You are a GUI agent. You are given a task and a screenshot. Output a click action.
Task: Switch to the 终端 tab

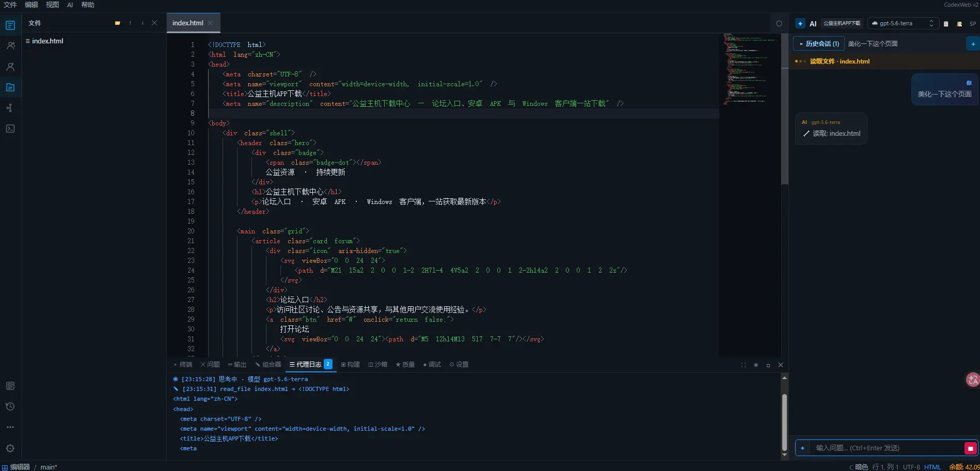tap(183, 365)
